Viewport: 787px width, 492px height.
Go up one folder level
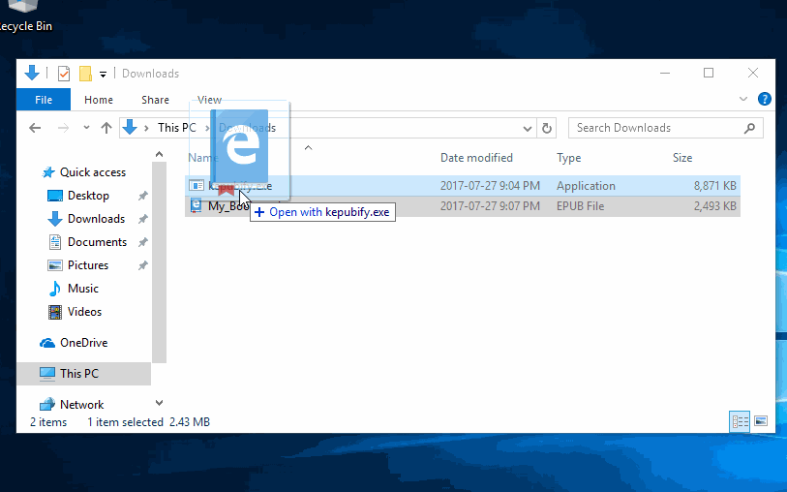(106, 128)
